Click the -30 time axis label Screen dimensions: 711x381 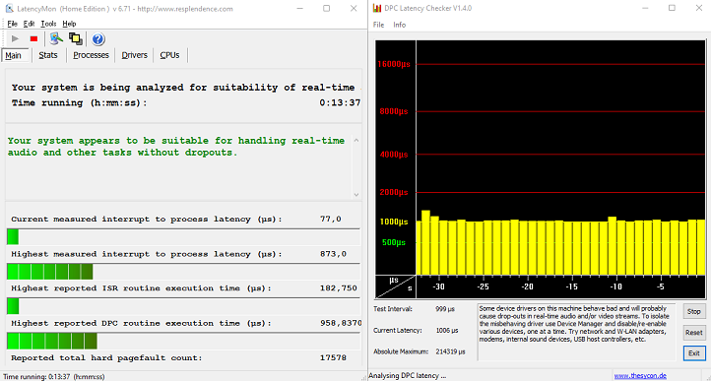438,287
